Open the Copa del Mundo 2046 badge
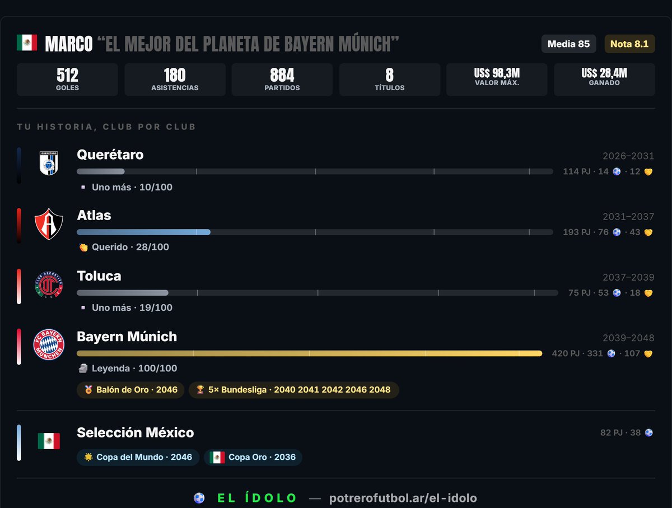This screenshot has width=672, height=508. point(138,457)
